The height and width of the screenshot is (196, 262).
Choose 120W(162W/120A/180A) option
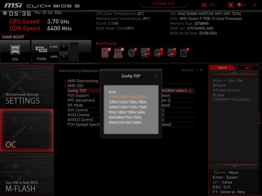click(127, 102)
